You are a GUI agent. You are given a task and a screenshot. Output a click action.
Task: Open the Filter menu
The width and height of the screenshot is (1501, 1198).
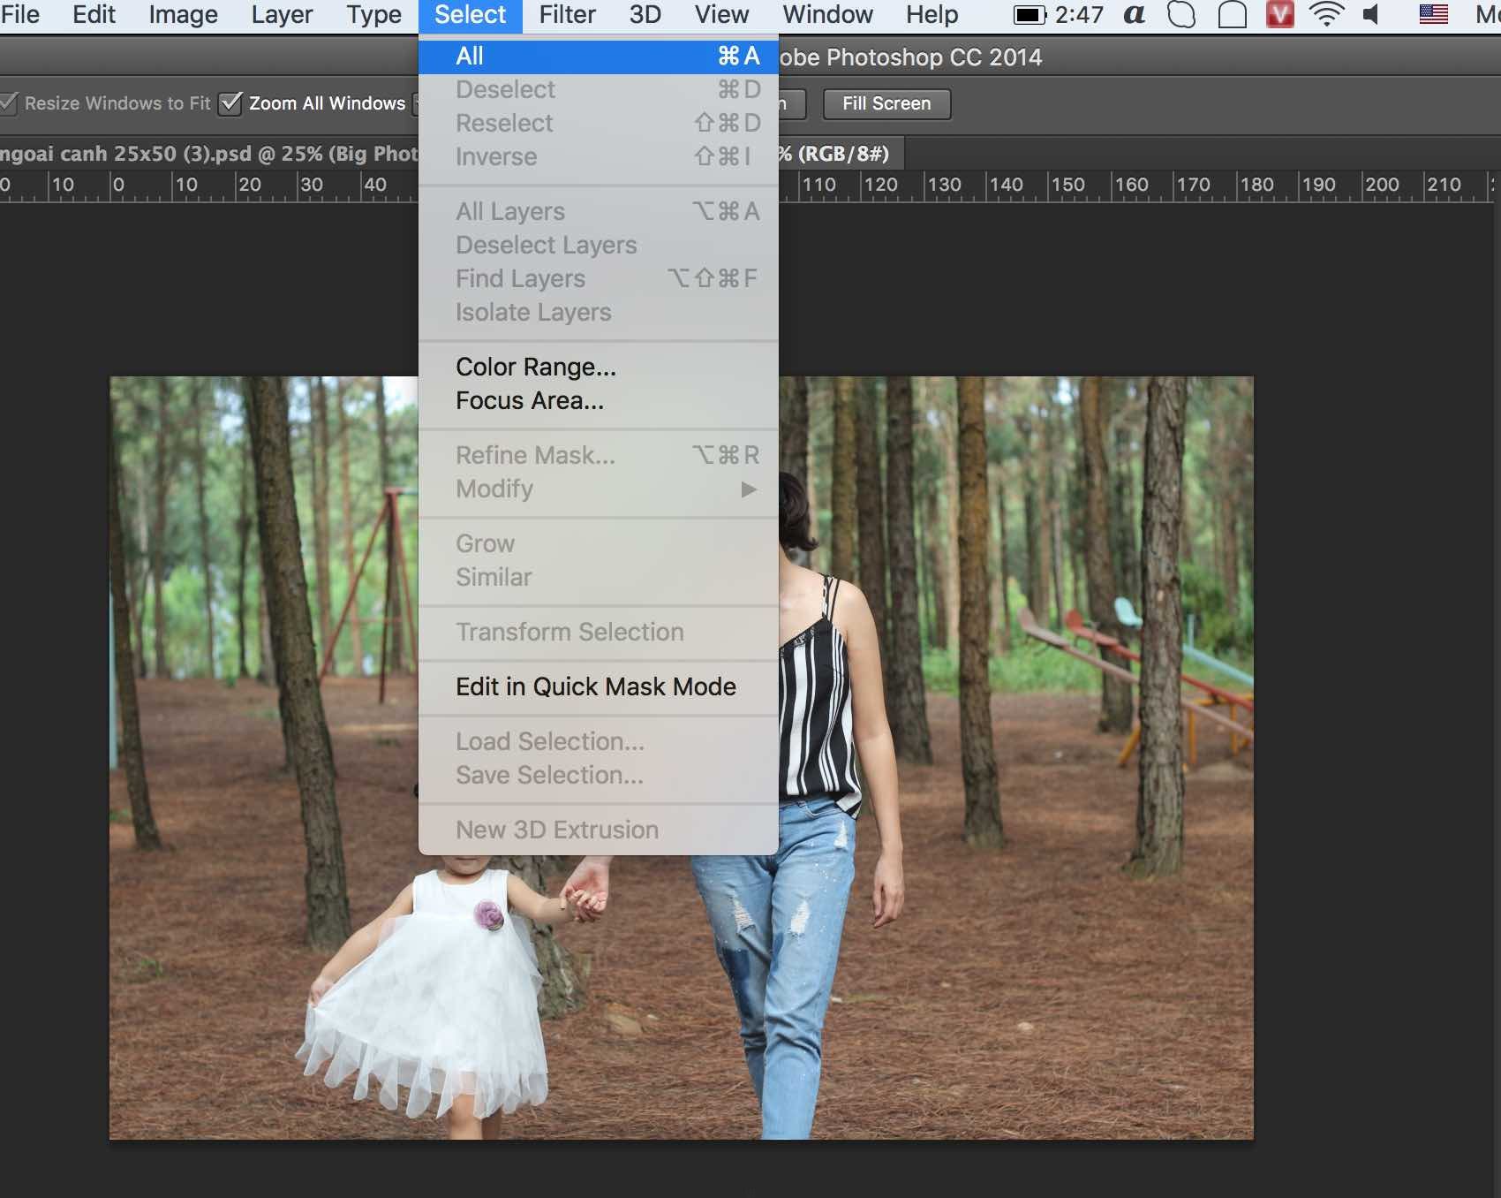[567, 15]
